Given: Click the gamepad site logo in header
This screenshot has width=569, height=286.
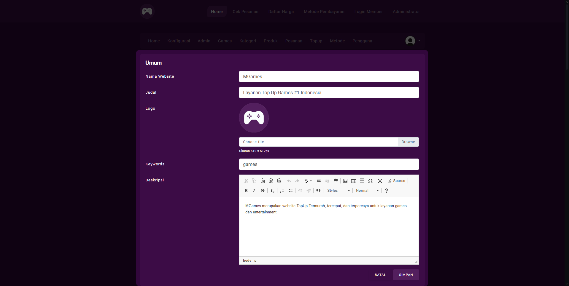Looking at the screenshot, I should point(147,12).
